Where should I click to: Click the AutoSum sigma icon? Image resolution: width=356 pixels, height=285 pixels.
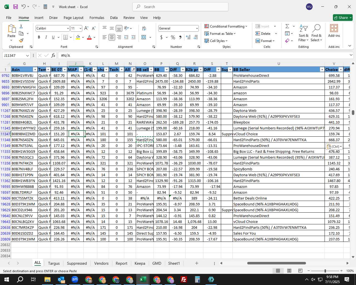pos(287,26)
